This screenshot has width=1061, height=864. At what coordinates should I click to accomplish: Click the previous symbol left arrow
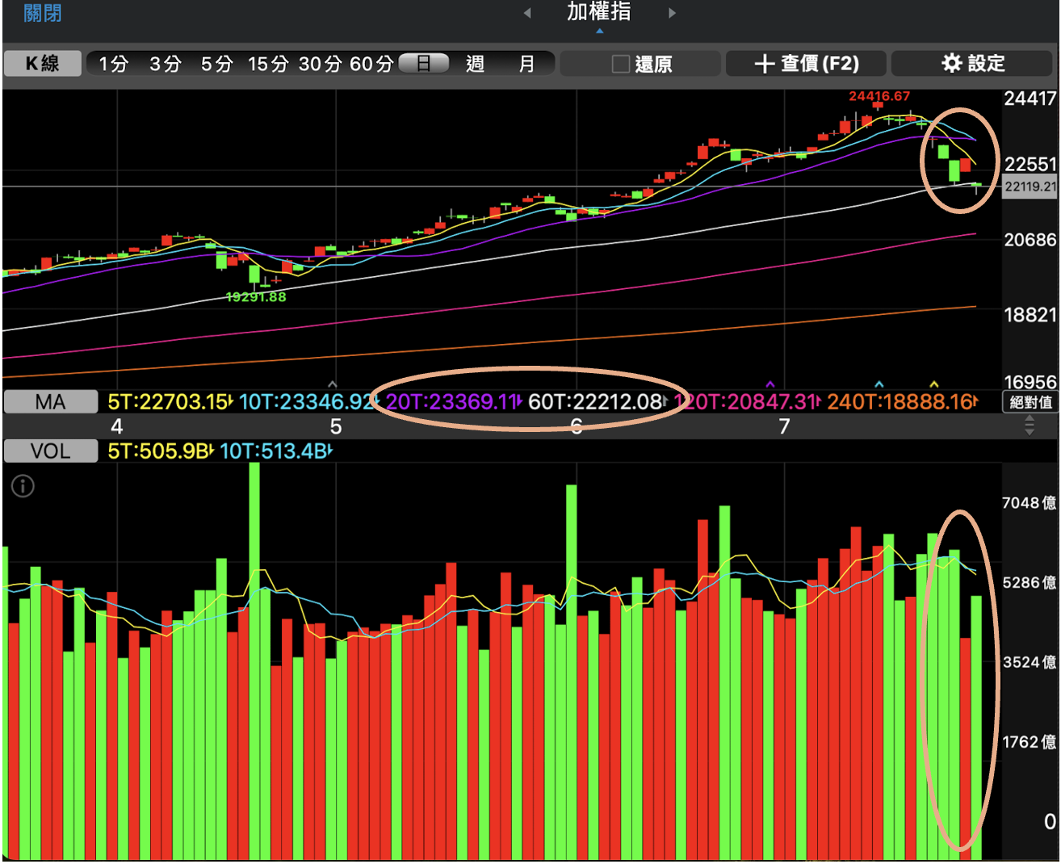[x=527, y=13]
